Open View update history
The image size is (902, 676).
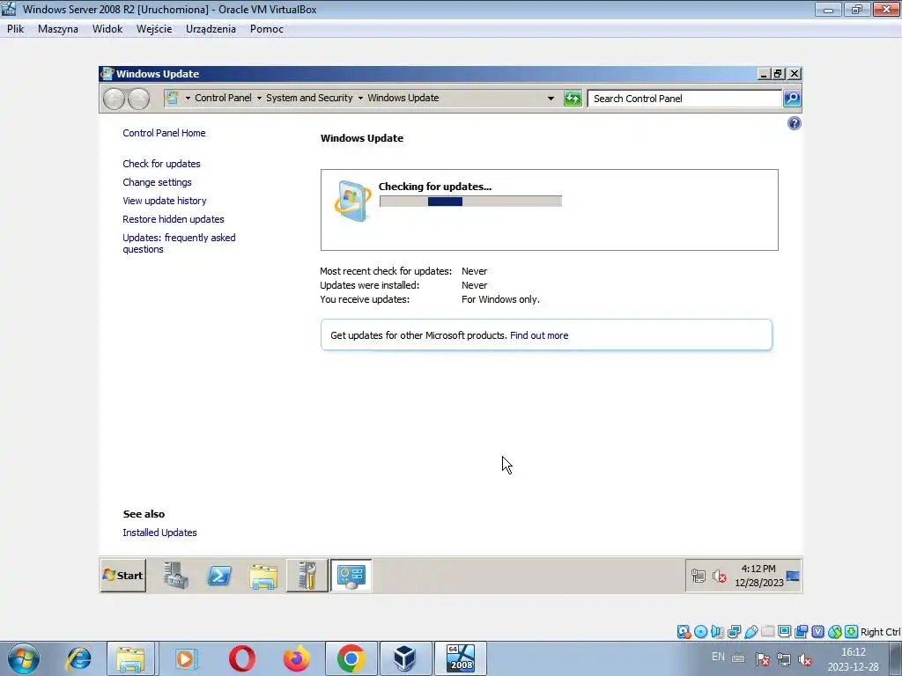click(165, 201)
